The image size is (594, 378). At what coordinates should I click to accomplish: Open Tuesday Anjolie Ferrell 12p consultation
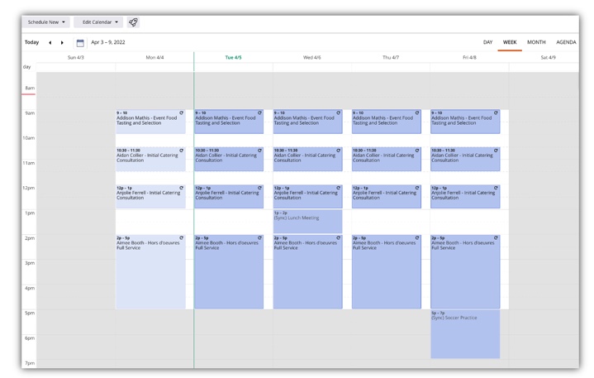click(x=229, y=196)
